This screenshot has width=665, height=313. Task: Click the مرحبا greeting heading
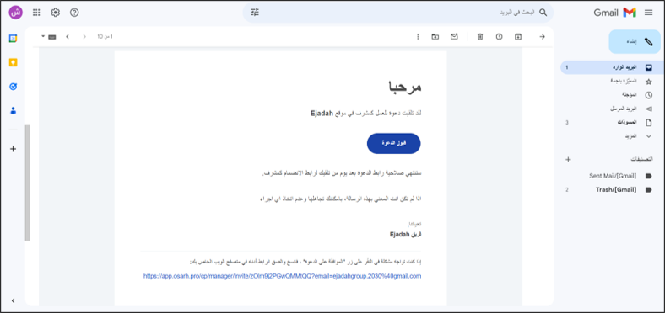click(404, 87)
